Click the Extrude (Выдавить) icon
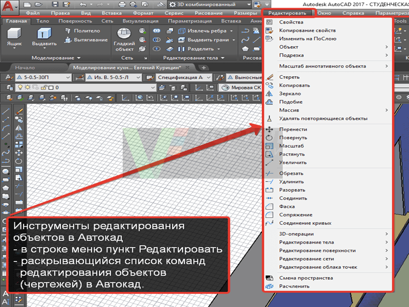The height and width of the screenshot is (307, 409). coord(44,34)
